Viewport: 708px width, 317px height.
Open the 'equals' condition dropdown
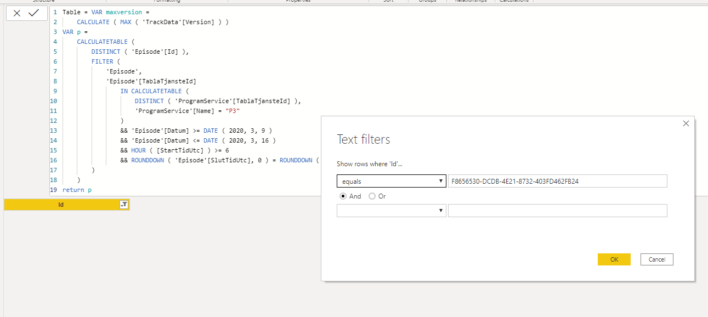392,181
